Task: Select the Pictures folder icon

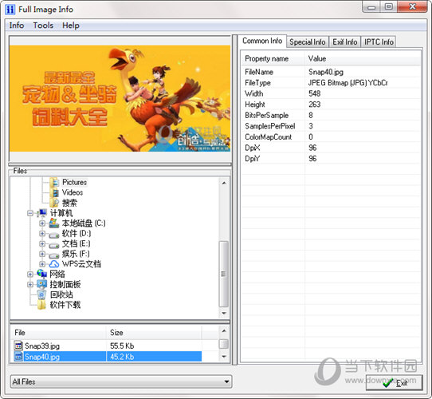Action: [x=54, y=183]
